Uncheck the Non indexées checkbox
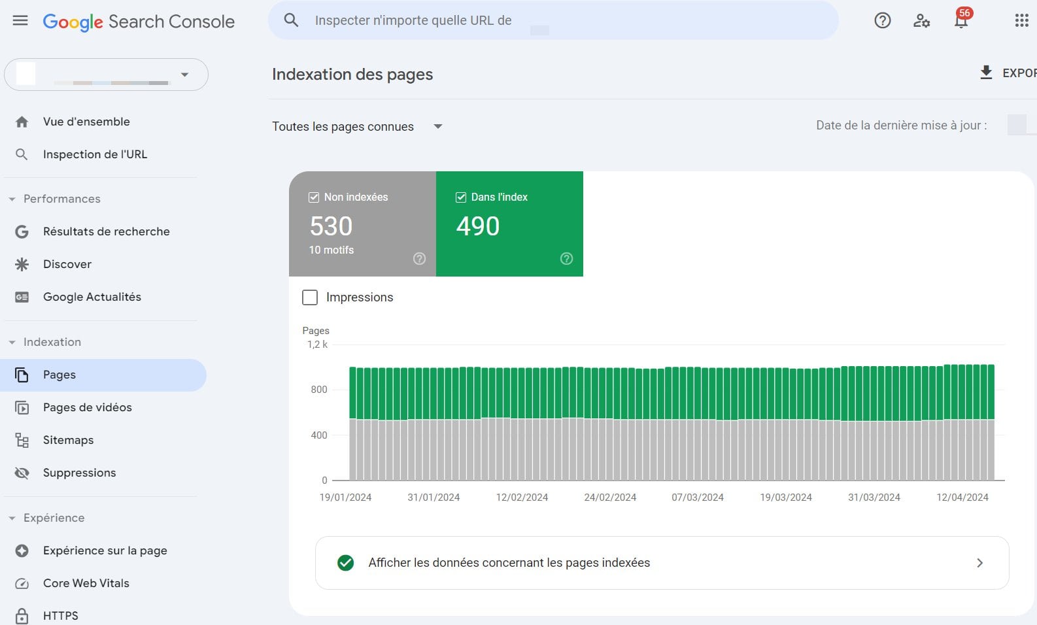This screenshot has height=625, width=1037. [x=314, y=197]
